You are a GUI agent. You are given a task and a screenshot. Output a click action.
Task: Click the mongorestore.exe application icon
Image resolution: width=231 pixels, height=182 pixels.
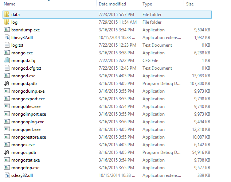pos(7,137)
